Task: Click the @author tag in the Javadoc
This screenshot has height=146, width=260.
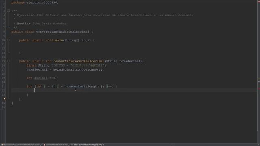Action: click(x=24, y=24)
